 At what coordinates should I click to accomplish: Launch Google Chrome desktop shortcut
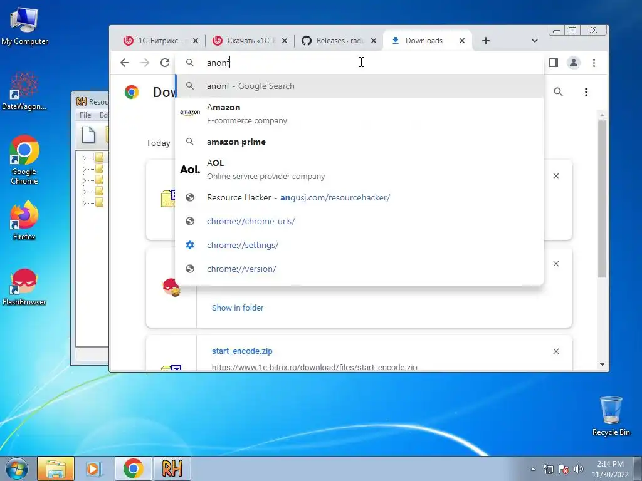click(24, 160)
